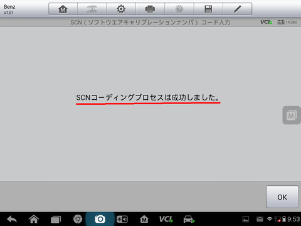This screenshot has width=301, height=226.
Task: Tap the Benz V7.01 label
Action: coord(9,9)
